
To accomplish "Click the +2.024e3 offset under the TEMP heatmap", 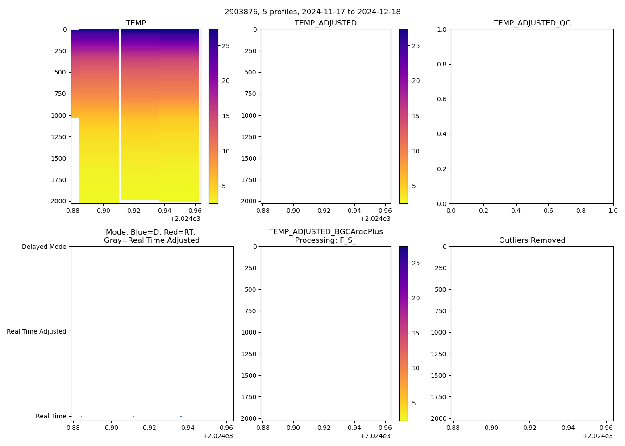I will pyautogui.click(x=185, y=219).
